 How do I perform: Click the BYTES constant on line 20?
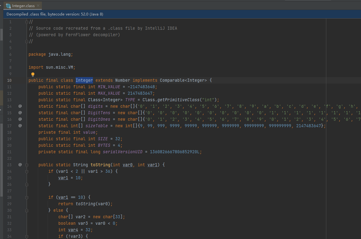[x=104, y=145]
